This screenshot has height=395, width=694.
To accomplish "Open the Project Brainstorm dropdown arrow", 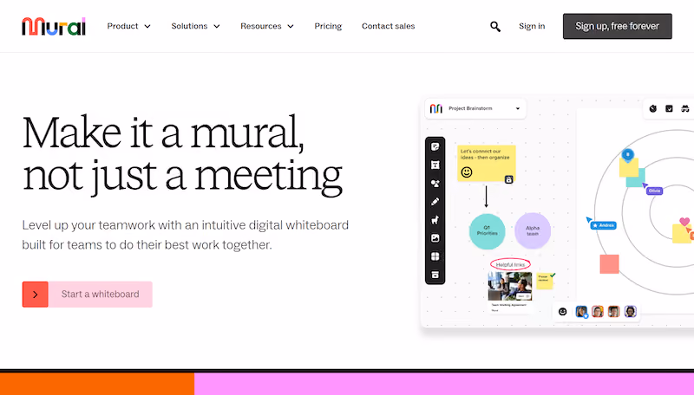I will pyautogui.click(x=517, y=108).
